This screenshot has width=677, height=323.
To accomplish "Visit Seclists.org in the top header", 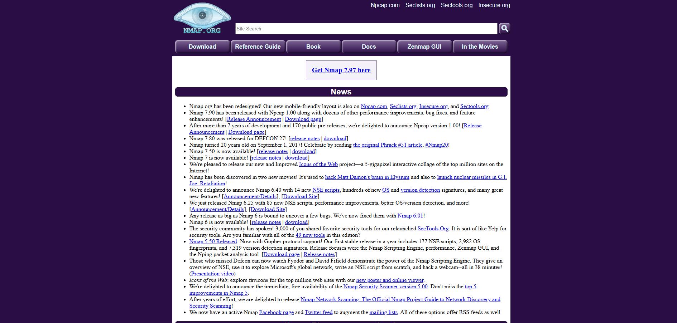I will (x=420, y=5).
